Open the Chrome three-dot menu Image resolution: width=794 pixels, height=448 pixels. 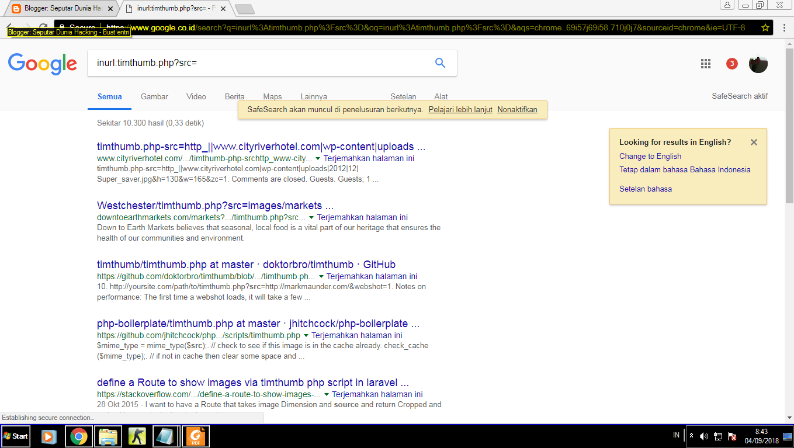tap(784, 27)
